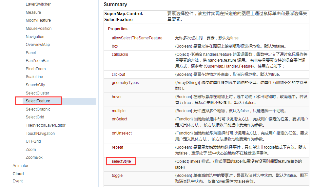Open ScaleLine control page
331x187 pixels.
coord(34,77)
